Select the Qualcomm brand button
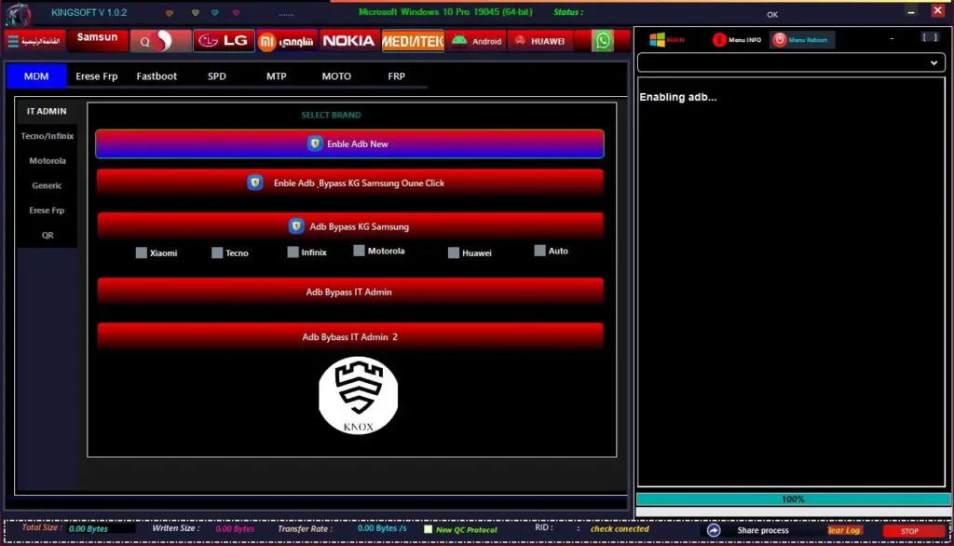This screenshot has height=546, width=954. click(x=160, y=41)
